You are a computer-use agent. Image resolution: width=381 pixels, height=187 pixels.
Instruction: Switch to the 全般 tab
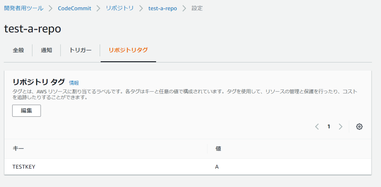tap(18, 50)
